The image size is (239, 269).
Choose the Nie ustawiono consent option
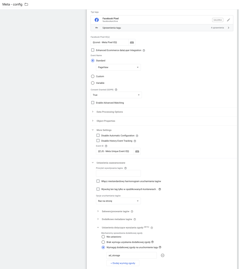click(103, 237)
